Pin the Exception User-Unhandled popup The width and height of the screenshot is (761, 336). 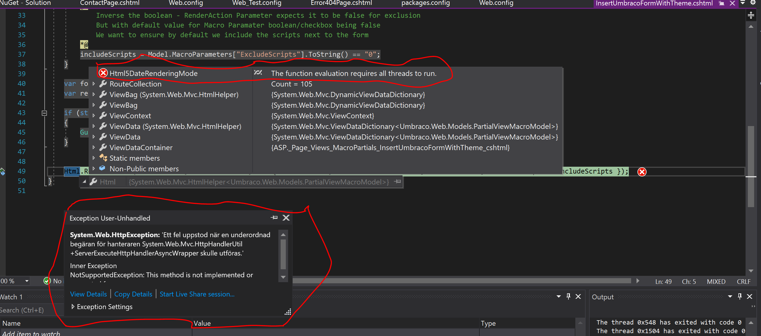[274, 218]
